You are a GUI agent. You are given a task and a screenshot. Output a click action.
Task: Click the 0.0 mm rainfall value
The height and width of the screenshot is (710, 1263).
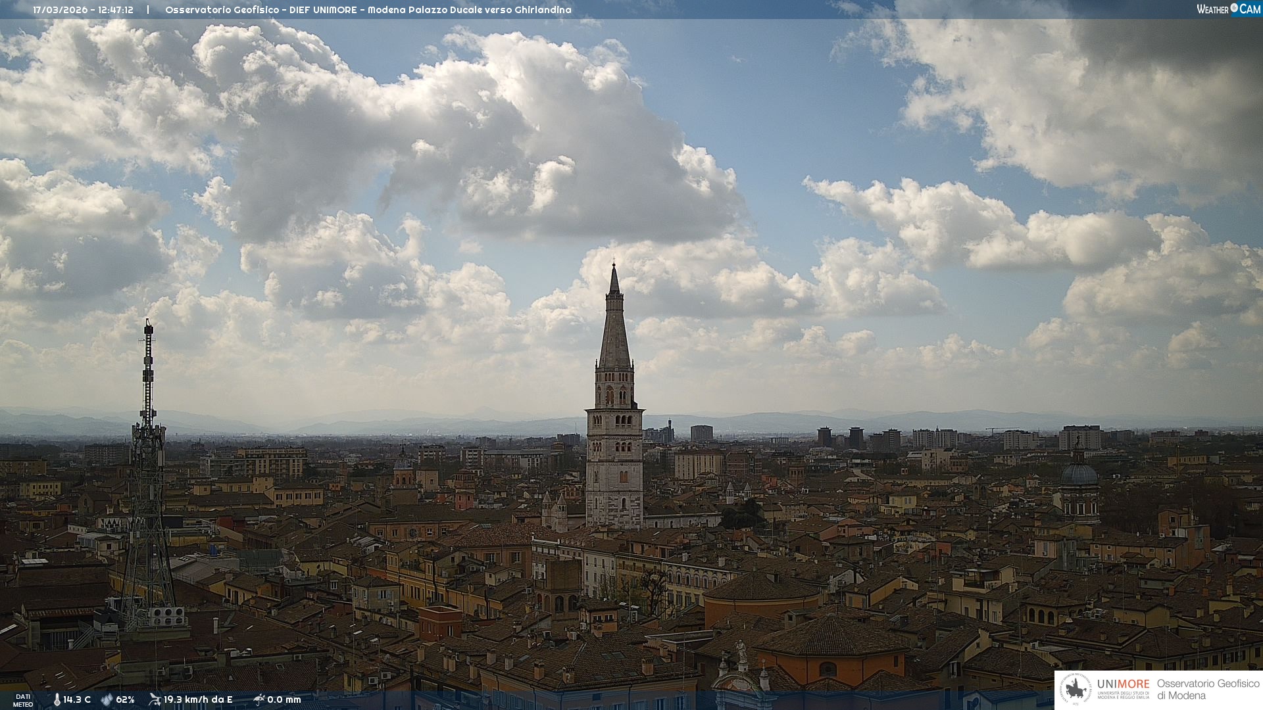pyautogui.click(x=284, y=700)
